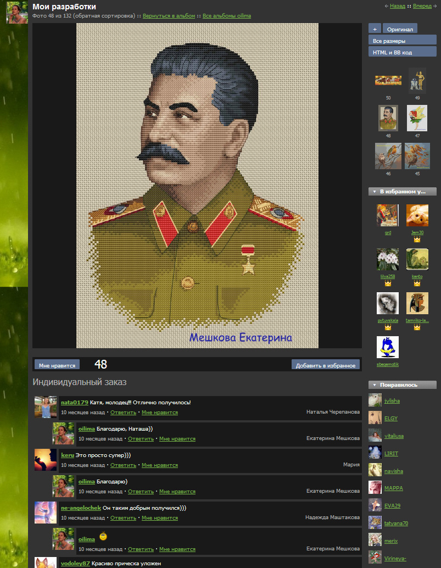The height and width of the screenshot is (568, 441).
Task: Click the main Stalin cross-stitch image
Action: coord(197,186)
